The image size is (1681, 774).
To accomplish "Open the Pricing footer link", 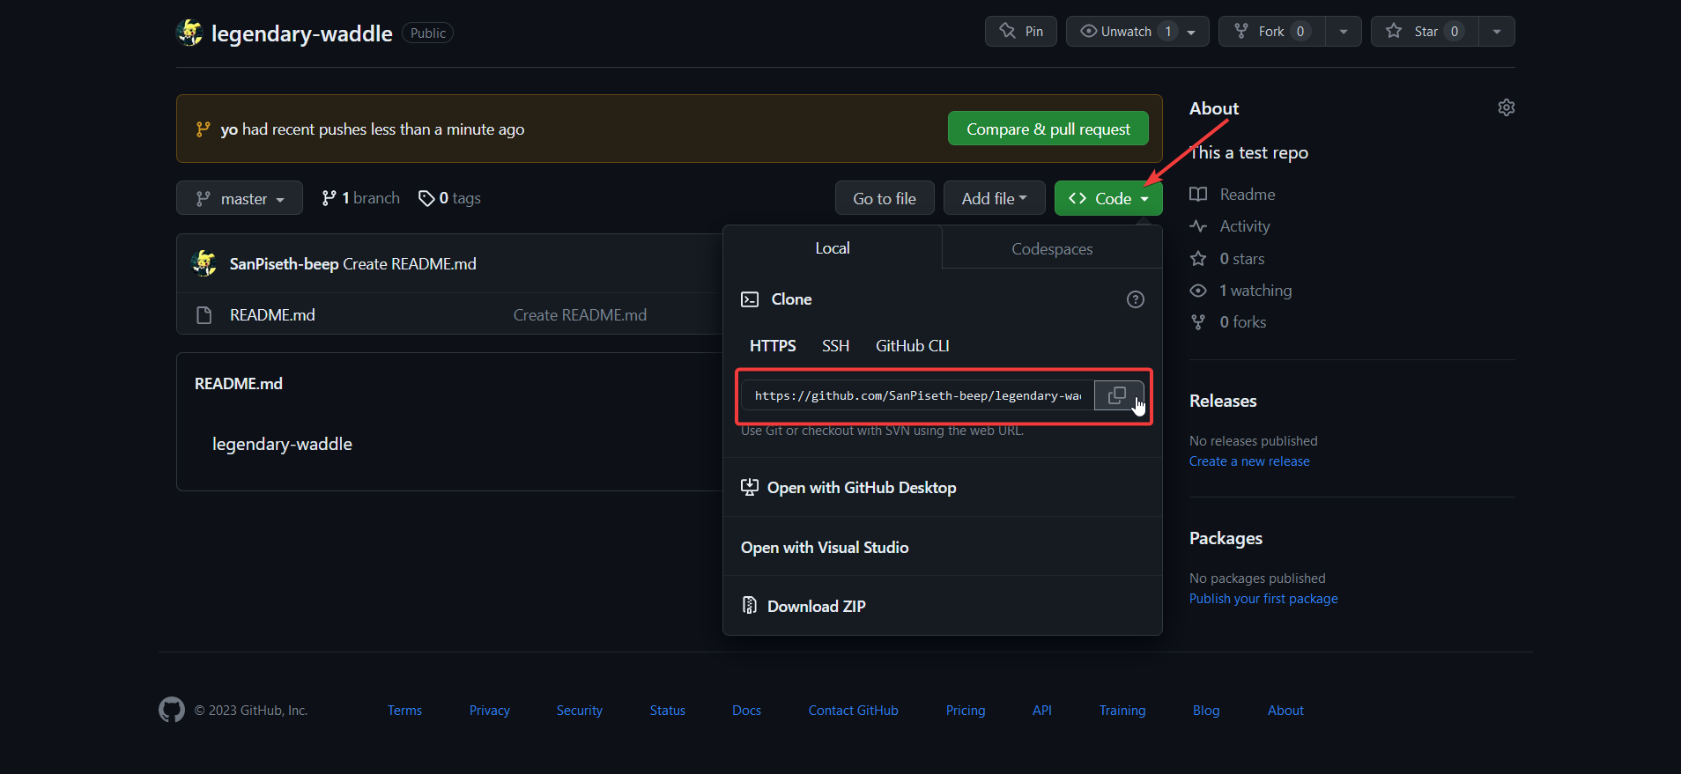I will [x=966, y=711].
